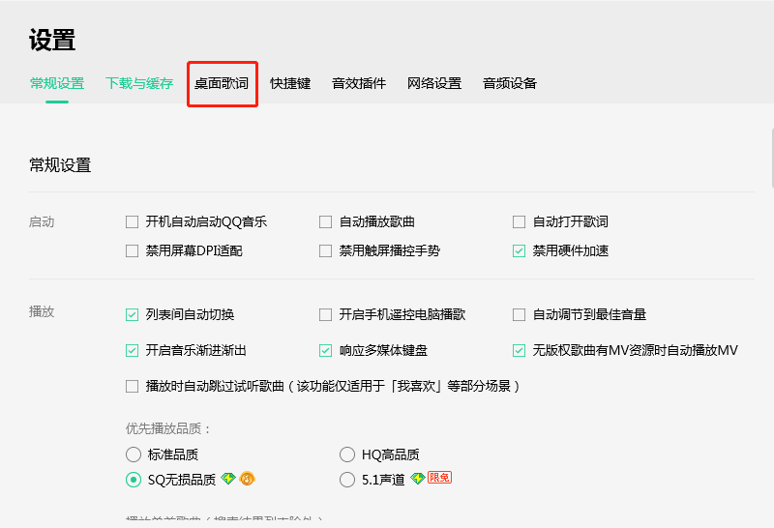Select the 5.1声道 radio option

(347, 479)
